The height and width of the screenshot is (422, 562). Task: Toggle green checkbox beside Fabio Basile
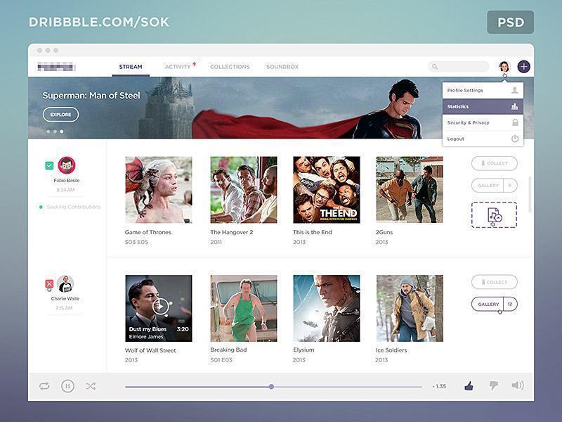[x=49, y=166]
